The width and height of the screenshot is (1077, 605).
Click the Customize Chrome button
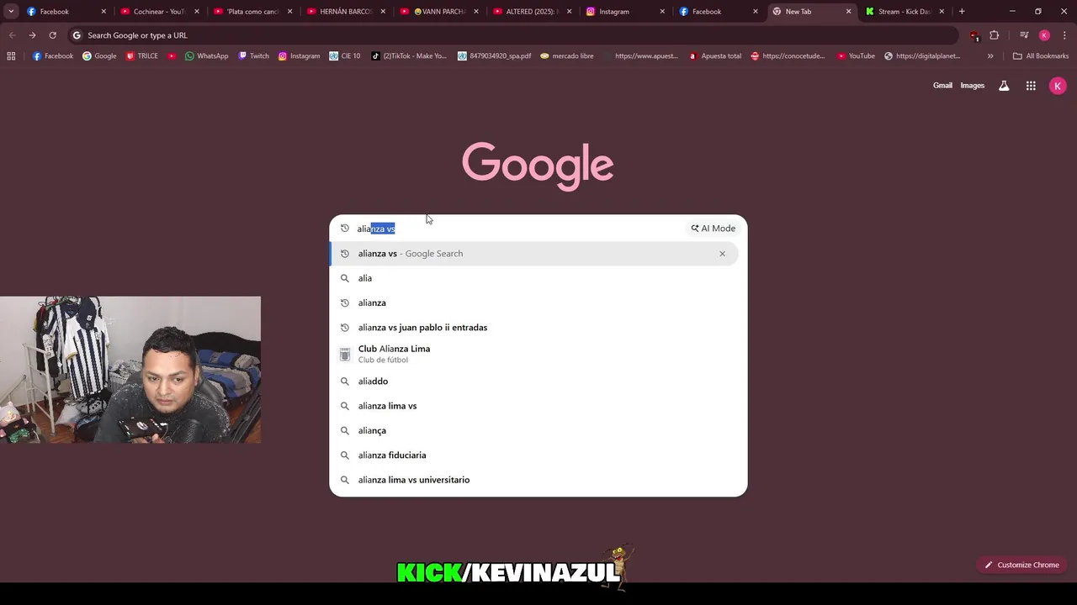click(x=1022, y=565)
